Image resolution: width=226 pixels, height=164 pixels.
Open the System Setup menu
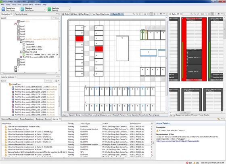[28, 4]
